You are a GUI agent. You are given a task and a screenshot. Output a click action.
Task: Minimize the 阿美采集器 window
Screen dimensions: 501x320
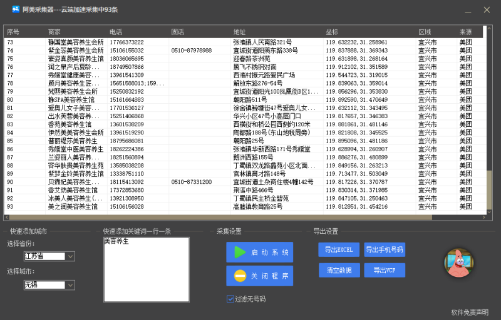point(463,10)
